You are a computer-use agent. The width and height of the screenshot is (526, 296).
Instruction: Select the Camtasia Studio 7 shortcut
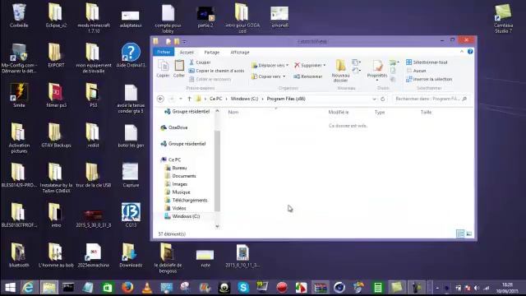click(x=503, y=18)
